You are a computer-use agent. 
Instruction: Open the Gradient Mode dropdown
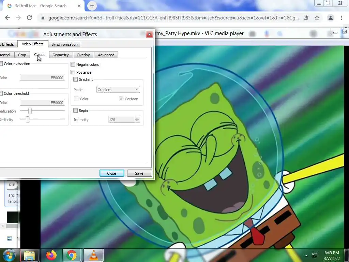[x=118, y=90]
